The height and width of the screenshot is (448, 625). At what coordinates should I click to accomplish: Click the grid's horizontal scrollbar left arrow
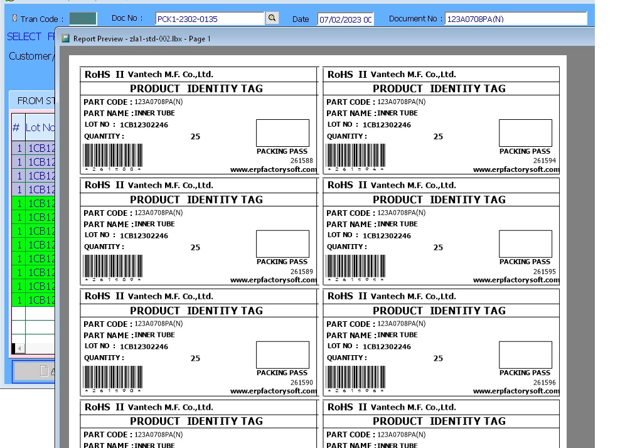pyautogui.click(x=19, y=348)
